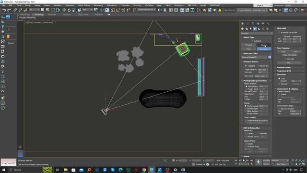Open the Hierarchy panel tab icon

253,24
